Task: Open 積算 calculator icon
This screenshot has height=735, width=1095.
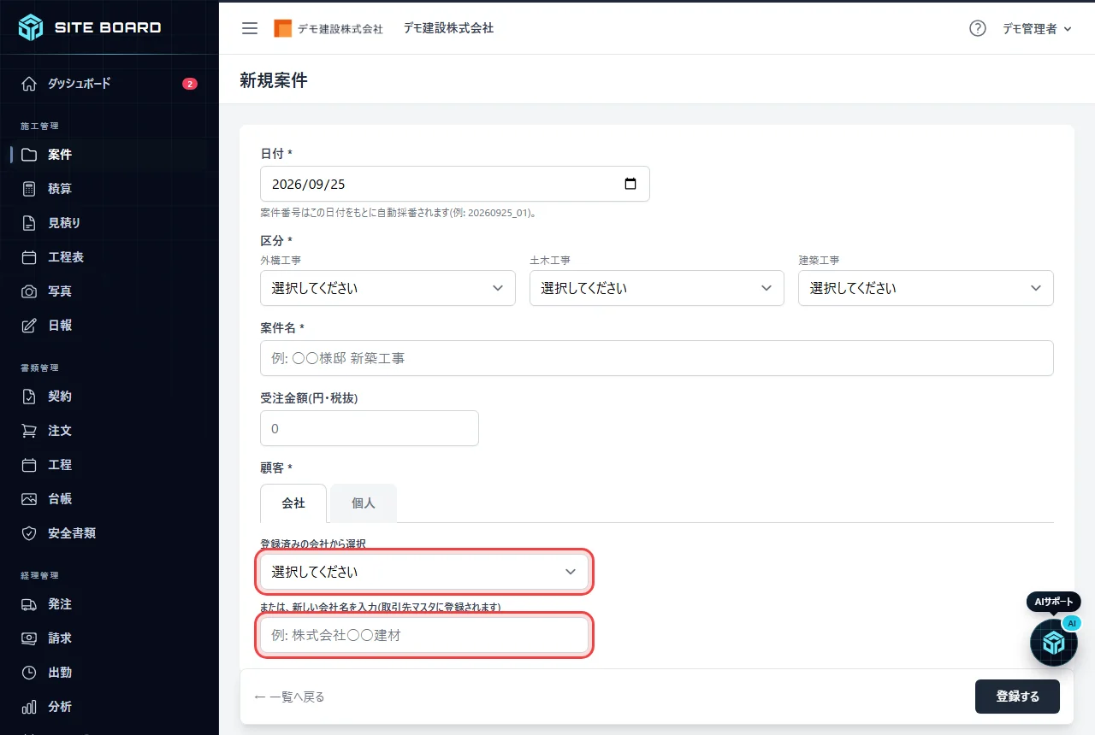Action: click(x=29, y=189)
